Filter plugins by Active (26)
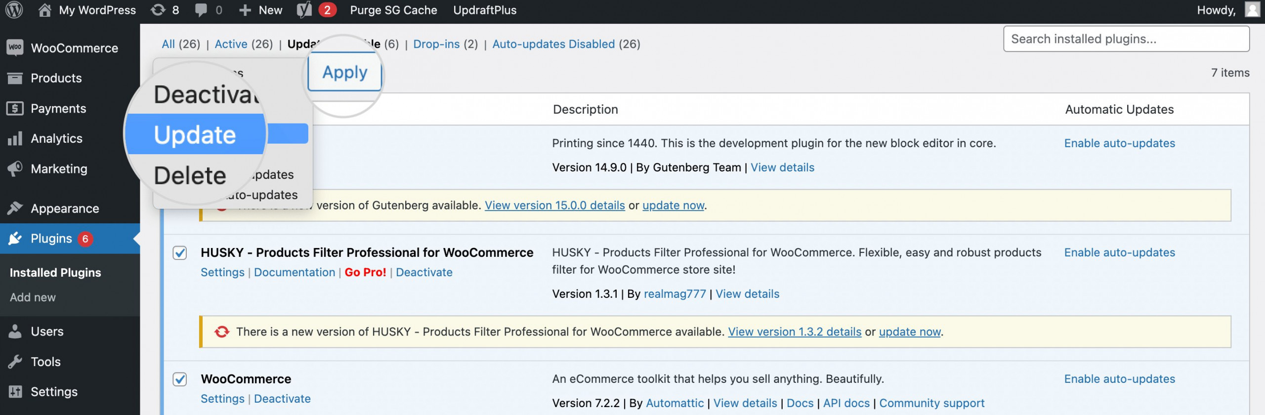Screen dimensions: 1265x415 [x=244, y=44]
